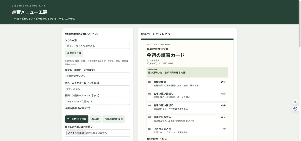This screenshot has width=301, height=141.
Task: Click the 今回の目標 green goal box
Action: coord(187,72)
